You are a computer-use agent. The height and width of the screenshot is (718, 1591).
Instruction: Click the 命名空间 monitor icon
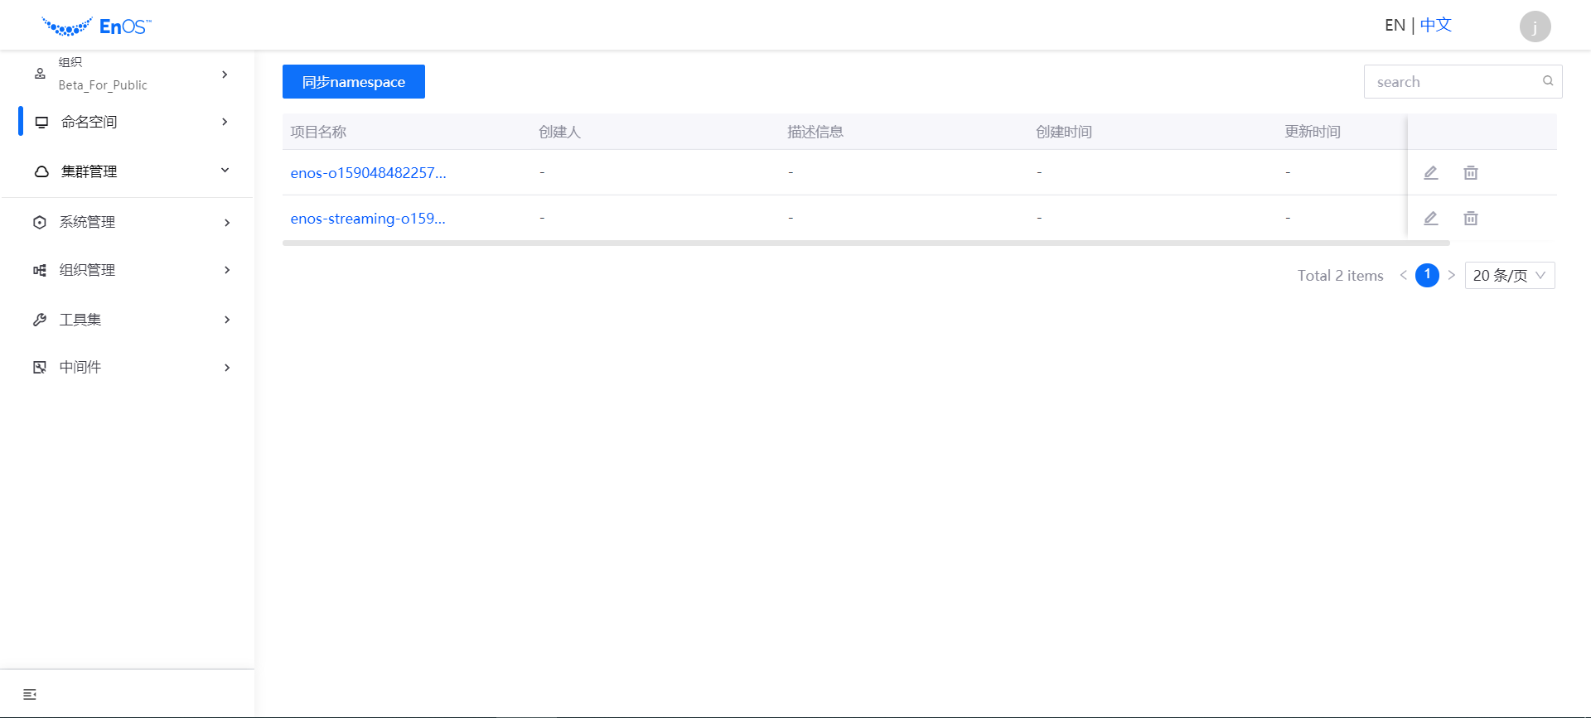(41, 122)
